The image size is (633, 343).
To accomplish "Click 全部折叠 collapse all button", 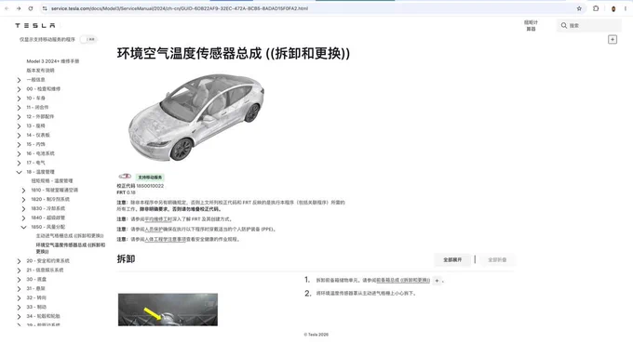I will coord(497,260).
